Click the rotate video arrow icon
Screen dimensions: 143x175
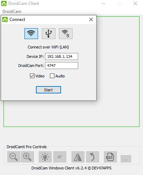[92, 157]
